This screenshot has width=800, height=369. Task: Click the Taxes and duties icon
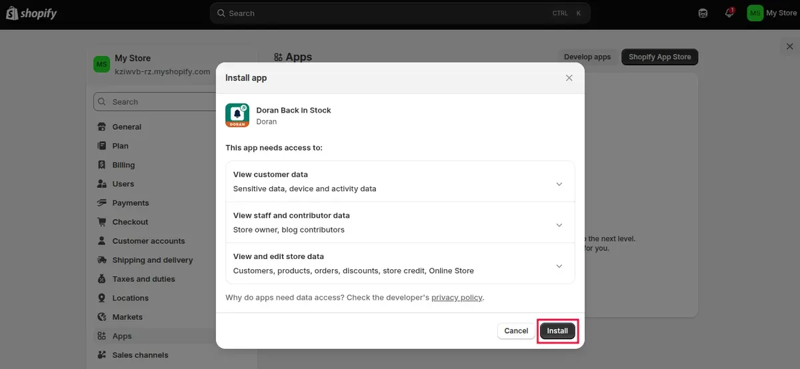(x=102, y=279)
